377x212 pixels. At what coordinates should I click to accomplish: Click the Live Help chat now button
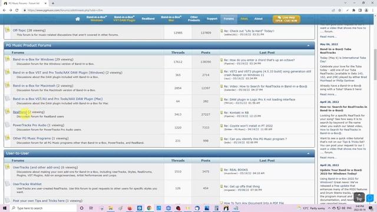(286, 19)
